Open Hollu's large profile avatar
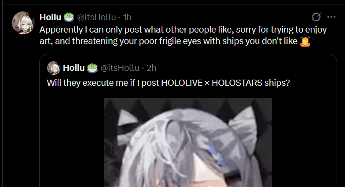345x187 pixels. (23, 23)
